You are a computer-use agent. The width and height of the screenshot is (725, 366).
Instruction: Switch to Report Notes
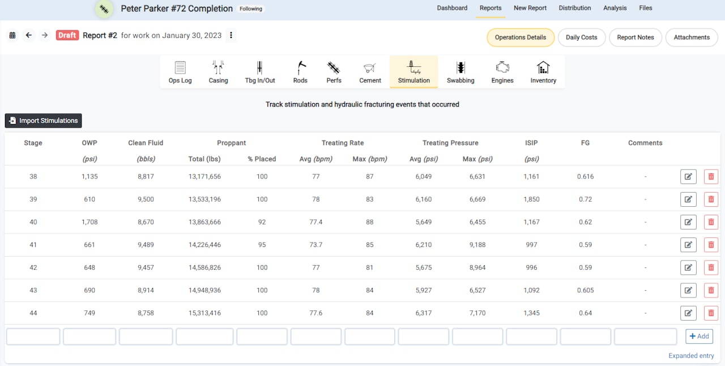[636, 37]
